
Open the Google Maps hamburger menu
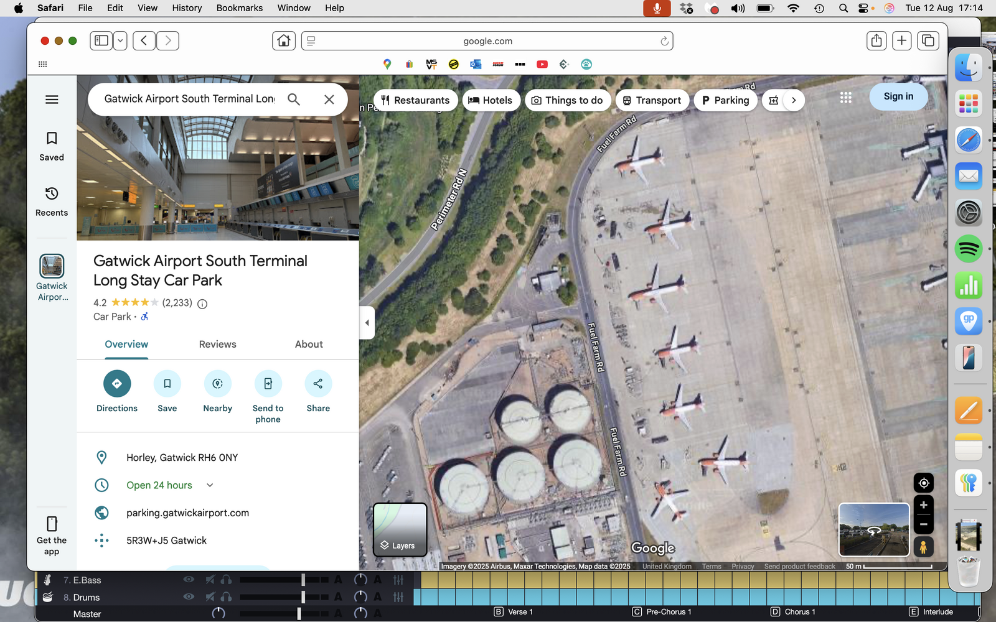pyautogui.click(x=52, y=100)
